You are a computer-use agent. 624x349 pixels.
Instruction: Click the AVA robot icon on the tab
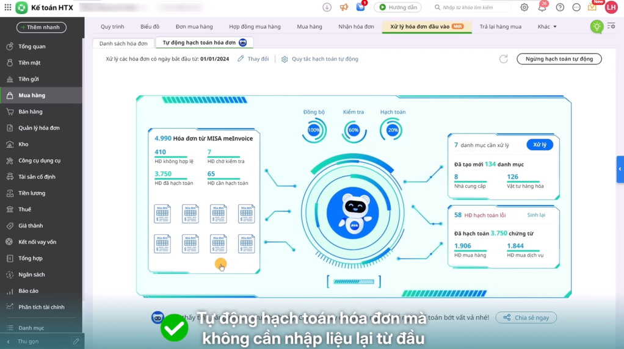pos(242,43)
